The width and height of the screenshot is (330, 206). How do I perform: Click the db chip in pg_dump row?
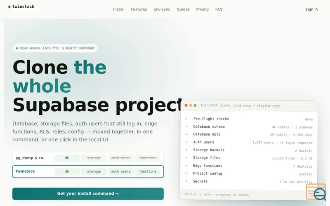click(x=67, y=158)
